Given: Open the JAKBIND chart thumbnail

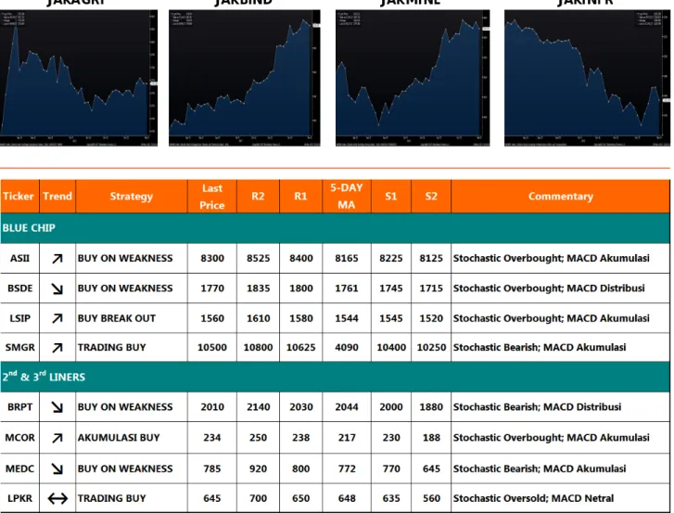Looking at the screenshot, I should point(245,78).
